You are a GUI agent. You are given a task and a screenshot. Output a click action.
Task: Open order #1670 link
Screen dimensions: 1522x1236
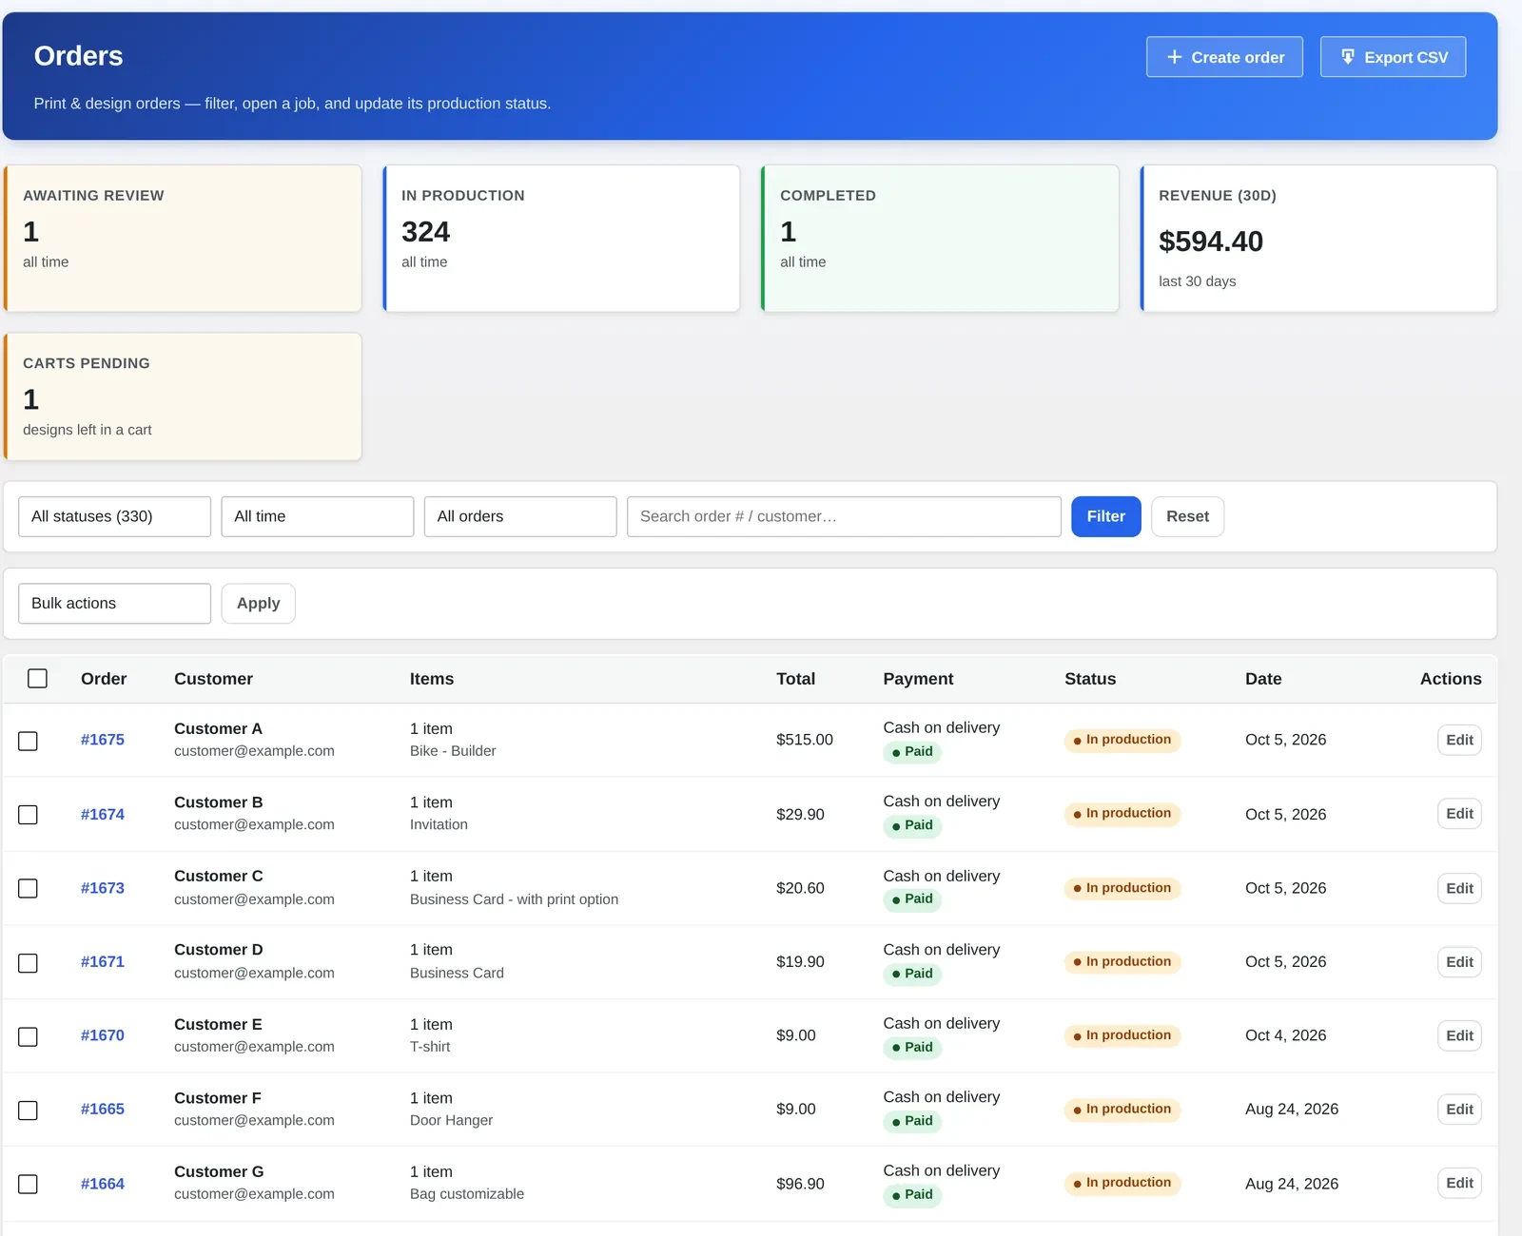pyautogui.click(x=103, y=1035)
